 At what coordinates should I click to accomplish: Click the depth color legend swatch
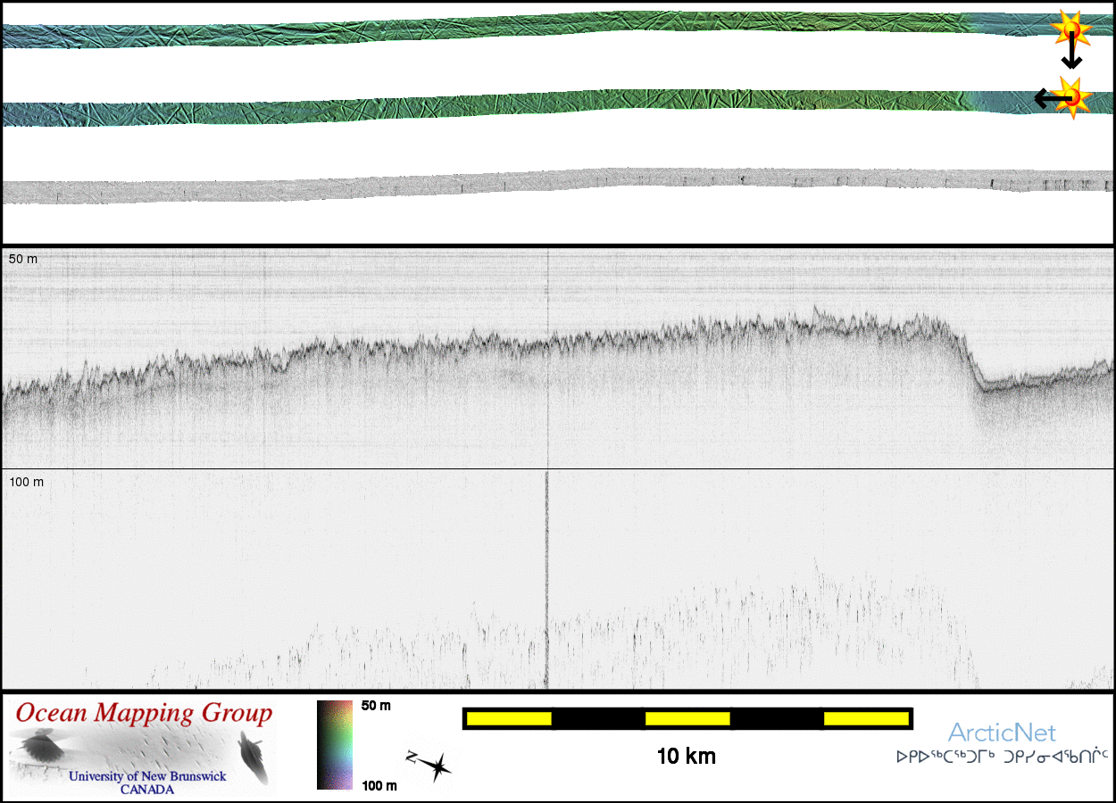coord(335,745)
